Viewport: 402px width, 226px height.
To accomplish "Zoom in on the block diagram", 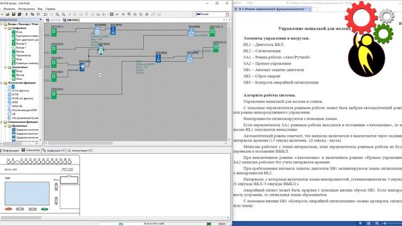I will point(57,14).
